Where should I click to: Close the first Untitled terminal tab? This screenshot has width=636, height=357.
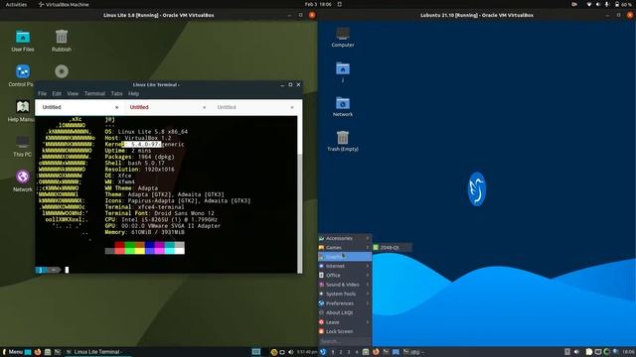click(117, 107)
